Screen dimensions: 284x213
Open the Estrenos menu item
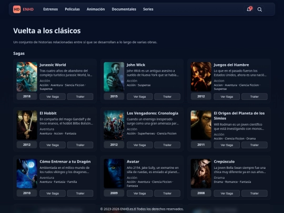[x=50, y=9]
